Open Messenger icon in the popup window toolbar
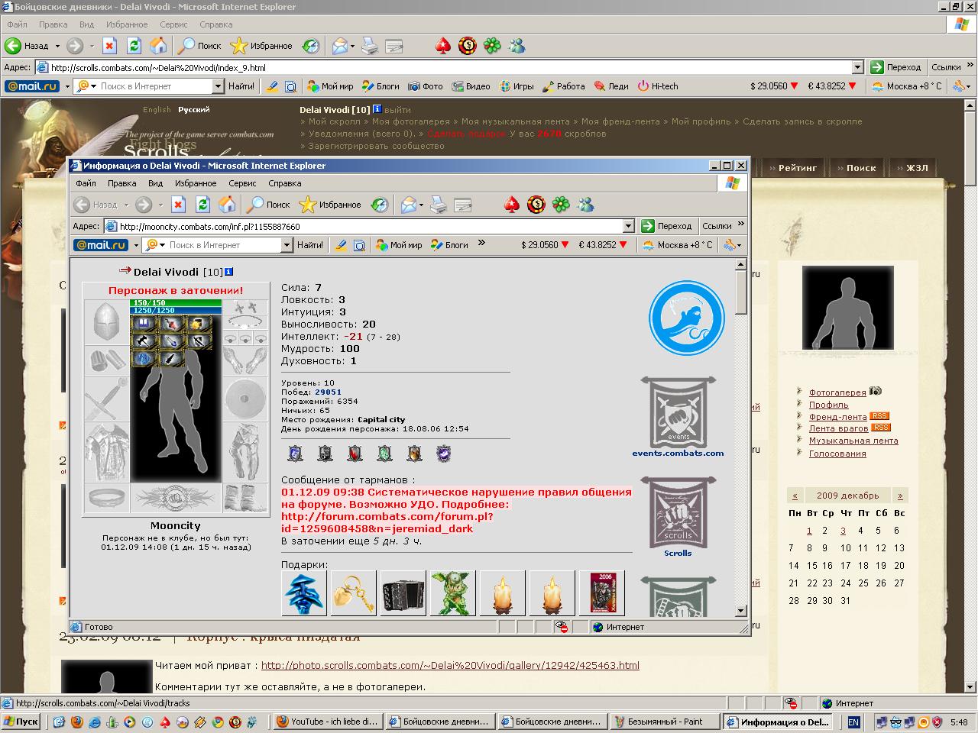The width and height of the screenshot is (978, 733). pyautogui.click(x=586, y=205)
